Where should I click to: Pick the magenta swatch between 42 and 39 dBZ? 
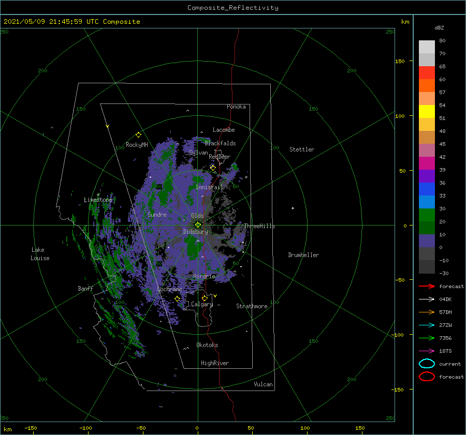(427, 163)
